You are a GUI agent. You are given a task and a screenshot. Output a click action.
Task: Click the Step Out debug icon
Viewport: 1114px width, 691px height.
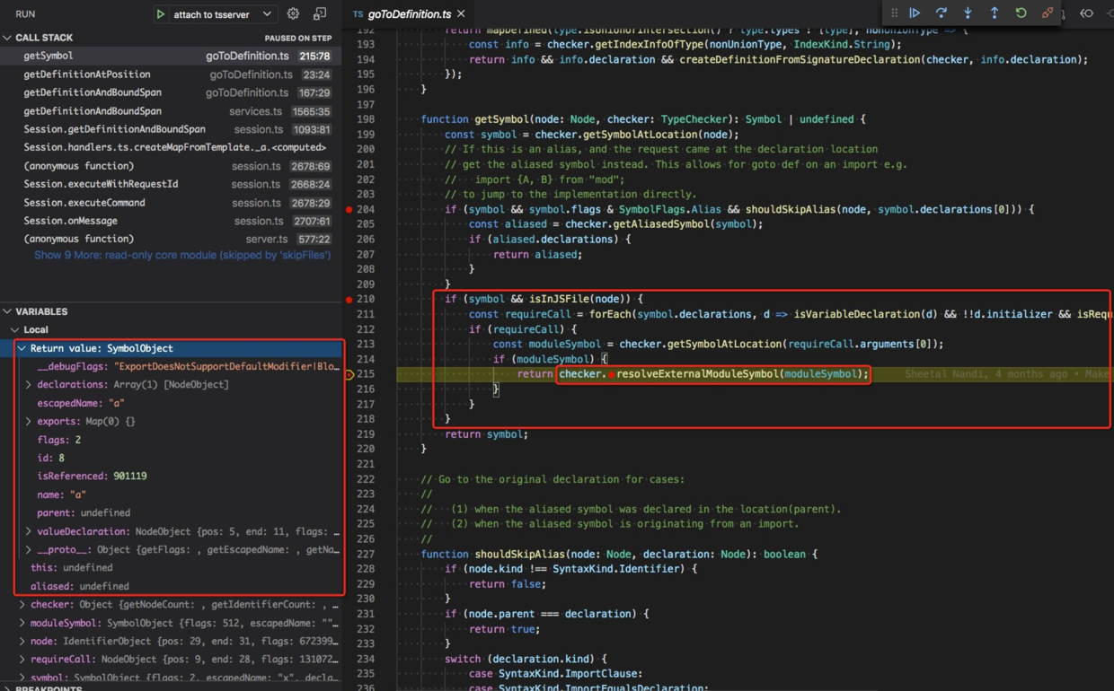pyautogui.click(x=994, y=13)
